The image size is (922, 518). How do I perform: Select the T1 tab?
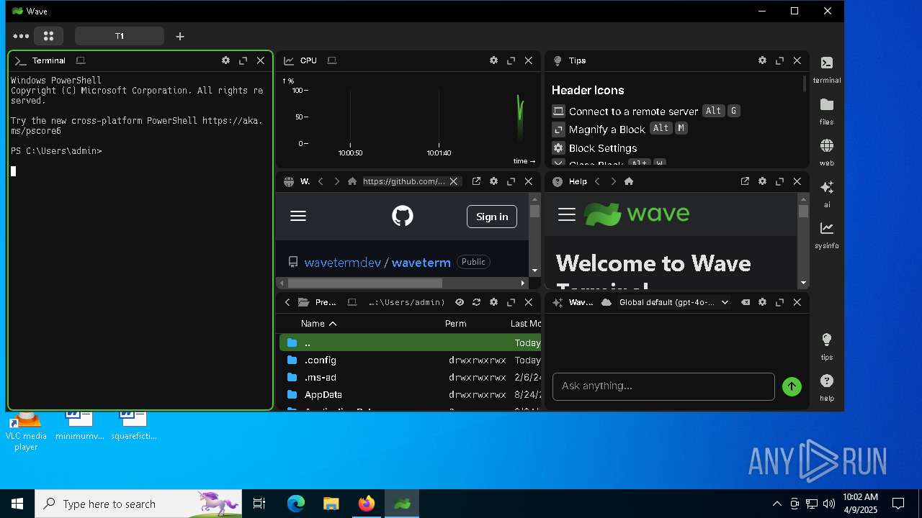click(x=120, y=36)
